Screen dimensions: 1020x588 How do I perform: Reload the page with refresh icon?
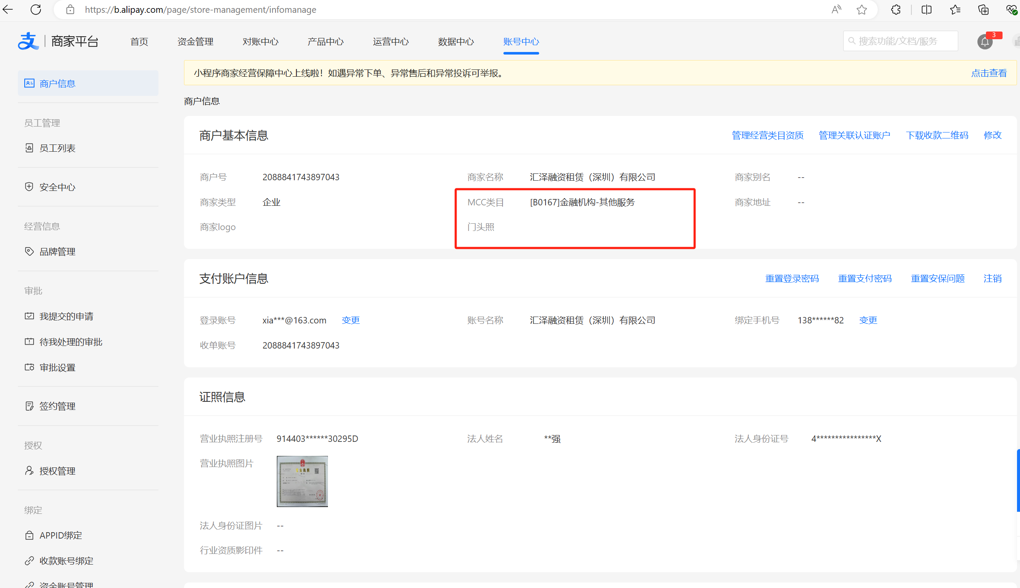[x=36, y=9]
